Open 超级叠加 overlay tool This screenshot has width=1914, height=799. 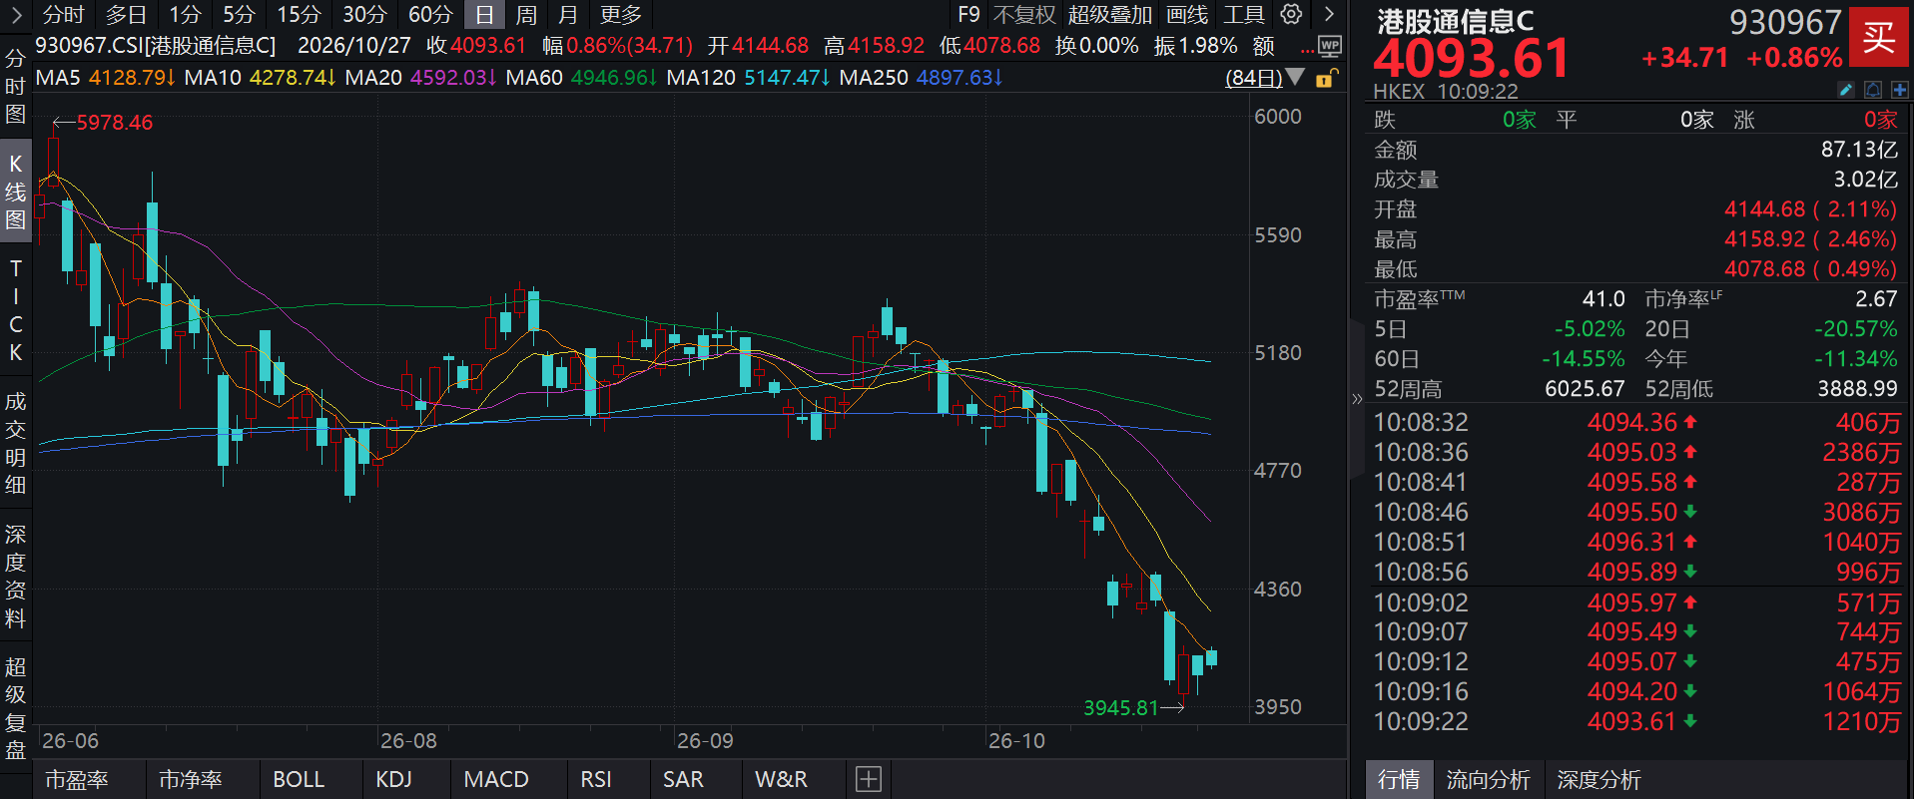pos(1110,14)
